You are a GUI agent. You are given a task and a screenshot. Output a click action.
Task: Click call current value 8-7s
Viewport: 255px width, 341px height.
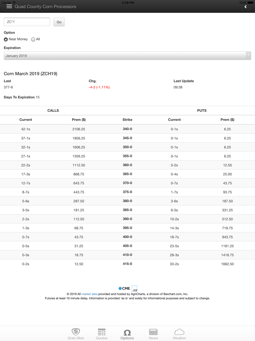click(25, 192)
